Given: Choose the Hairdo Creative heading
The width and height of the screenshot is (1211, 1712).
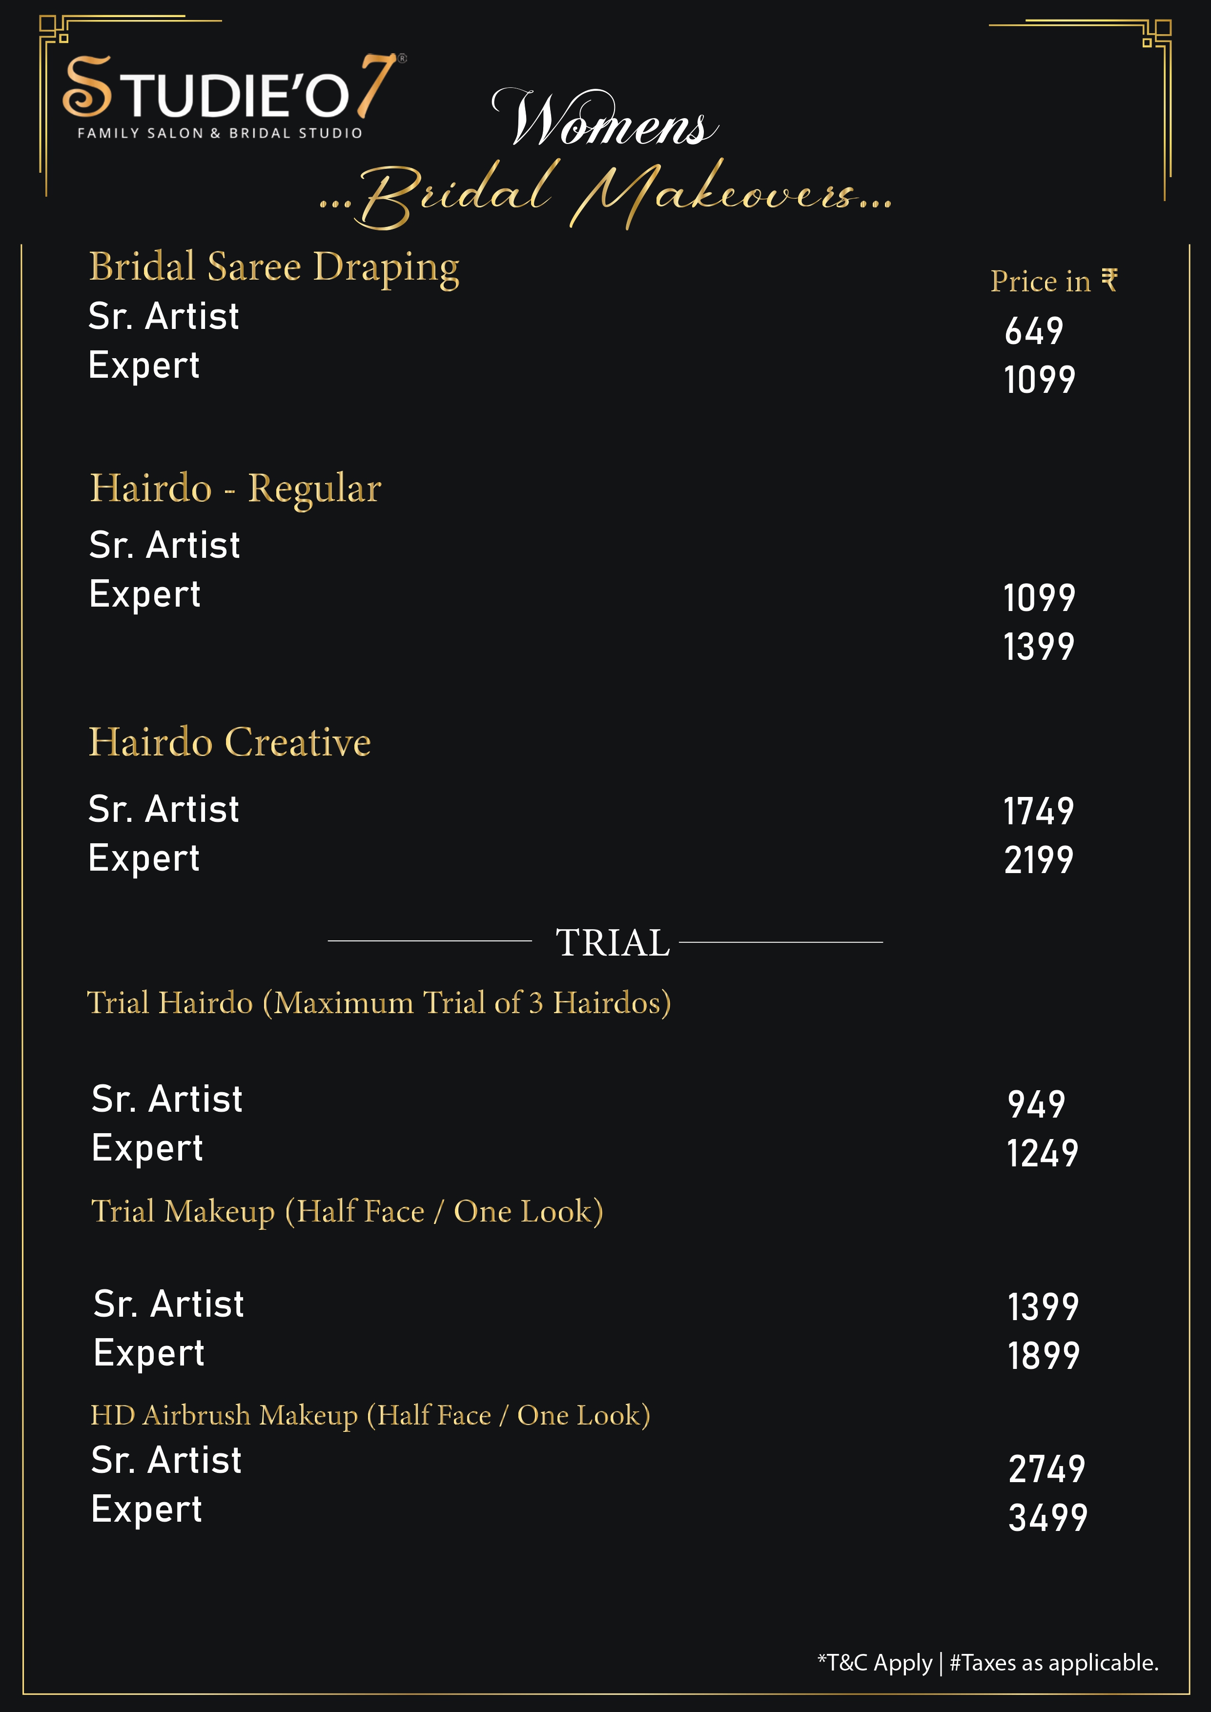Looking at the screenshot, I should coord(230,743).
